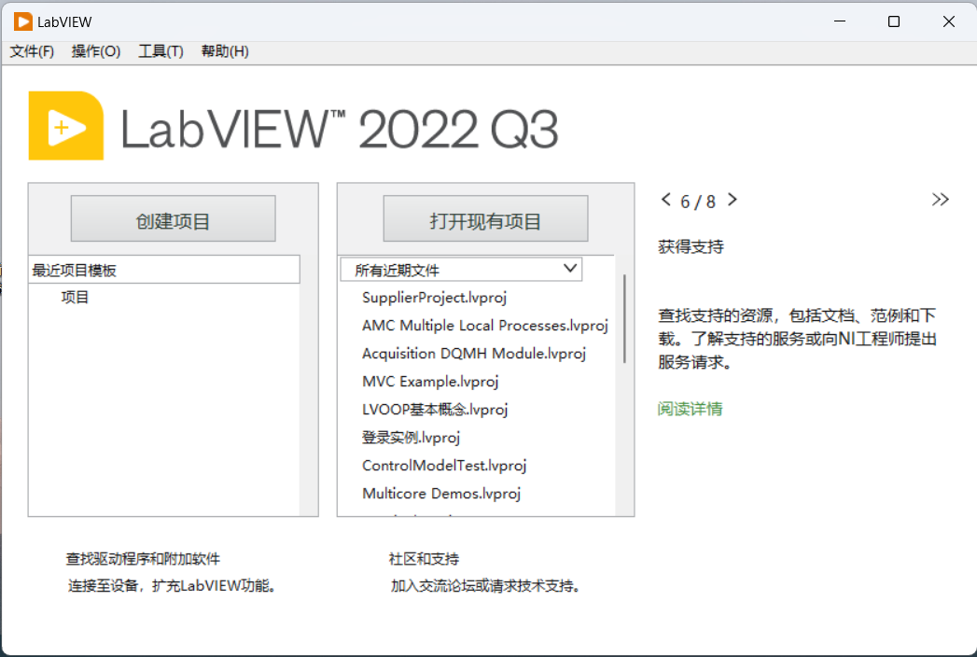Click 加入交流论坛或请求技术支持 text
977x657 pixels.
click(486, 586)
